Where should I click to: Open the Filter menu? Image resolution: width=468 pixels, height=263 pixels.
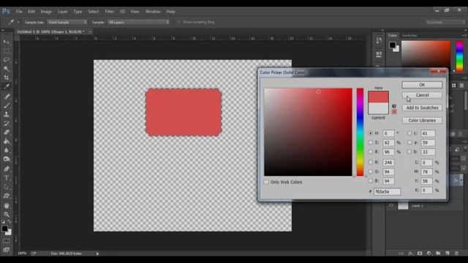[109, 12]
